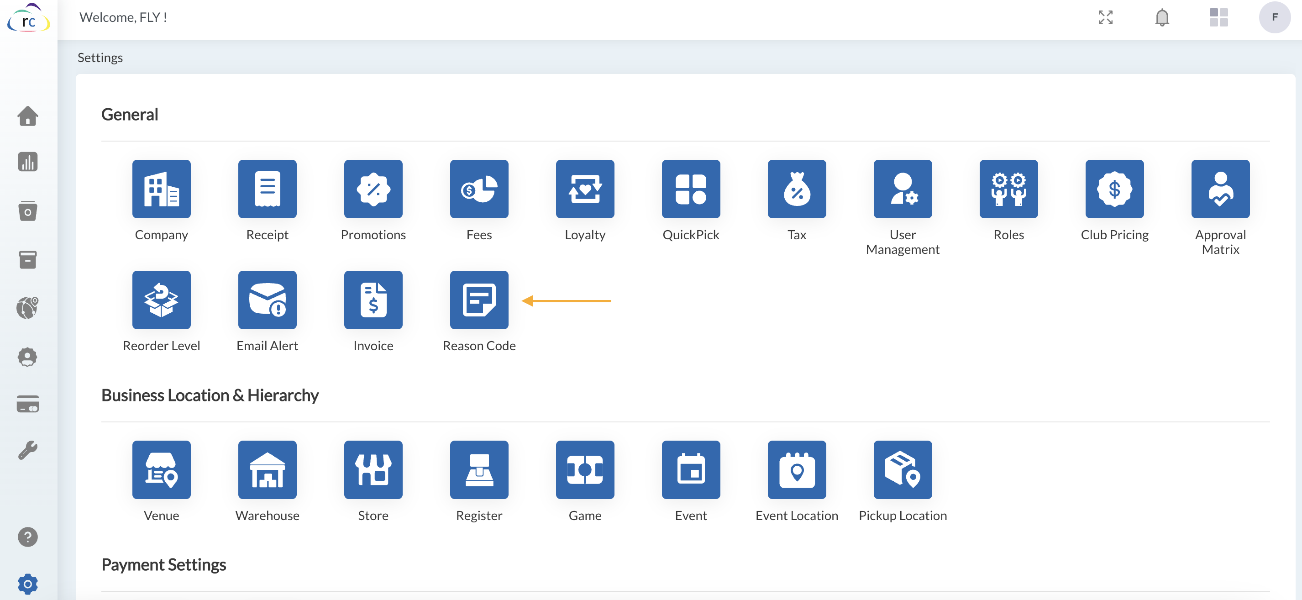Click the Pickup Location icon
The image size is (1302, 600).
[902, 469]
